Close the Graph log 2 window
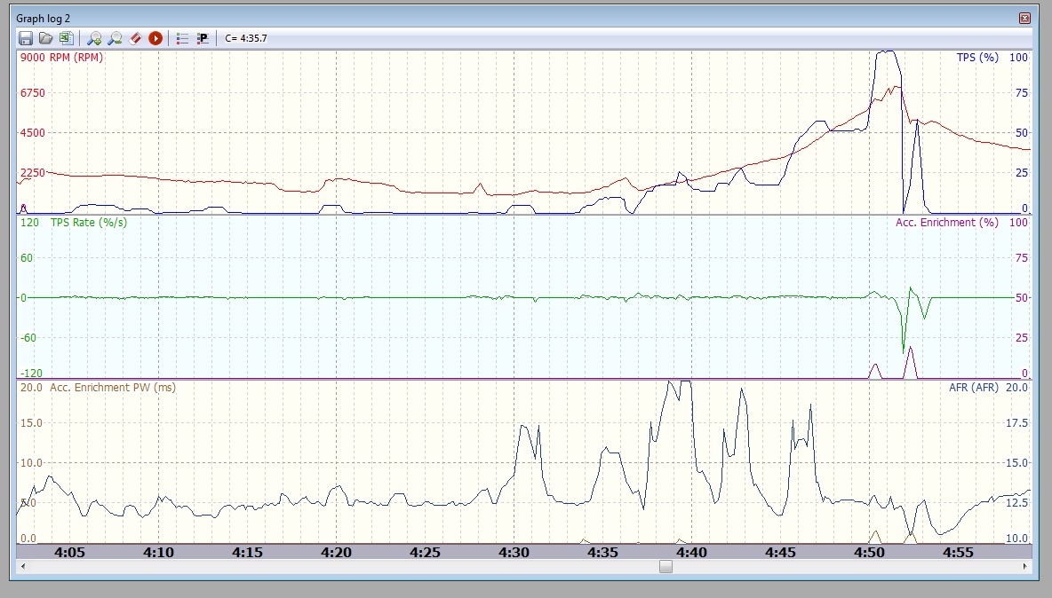1052x598 pixels. point(1024,18)
